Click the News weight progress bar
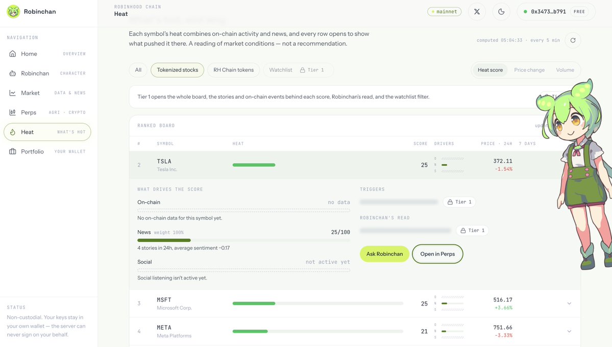The width and height of the screenshot is (612, 347). click(x=243, y=240)
